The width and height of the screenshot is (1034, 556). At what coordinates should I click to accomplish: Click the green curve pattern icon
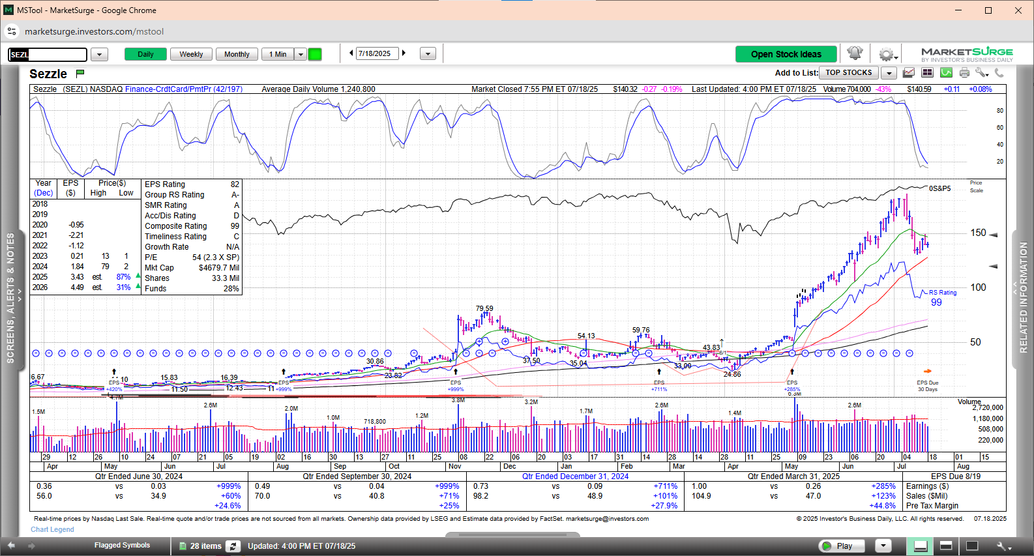click(x=946, y=73)
